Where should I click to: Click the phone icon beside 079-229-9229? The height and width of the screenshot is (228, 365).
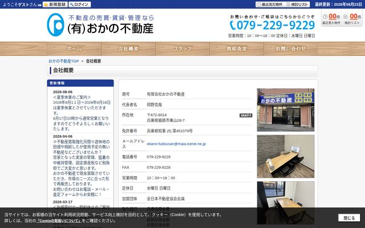[x=233, y=25]
